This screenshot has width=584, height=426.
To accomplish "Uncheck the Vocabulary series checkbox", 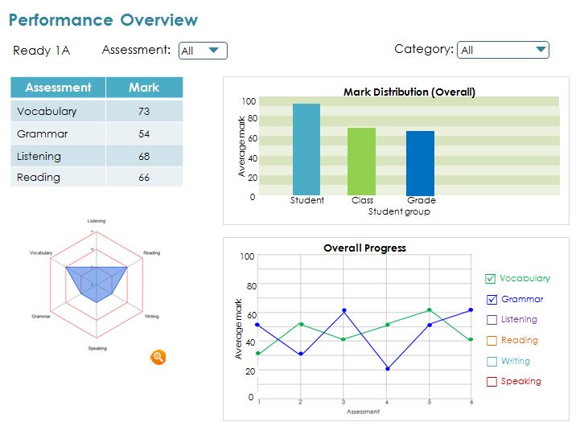I will coord(490,279).
